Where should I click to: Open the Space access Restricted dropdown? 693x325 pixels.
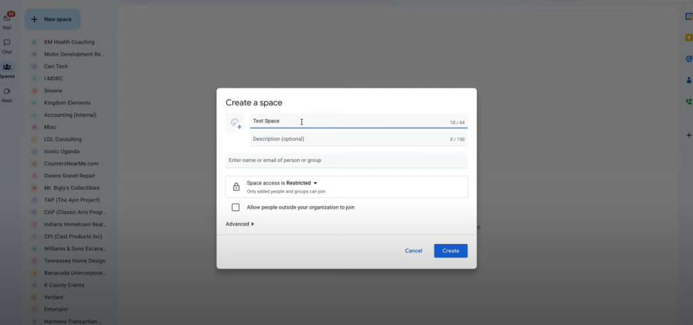(x=282, y=183)
